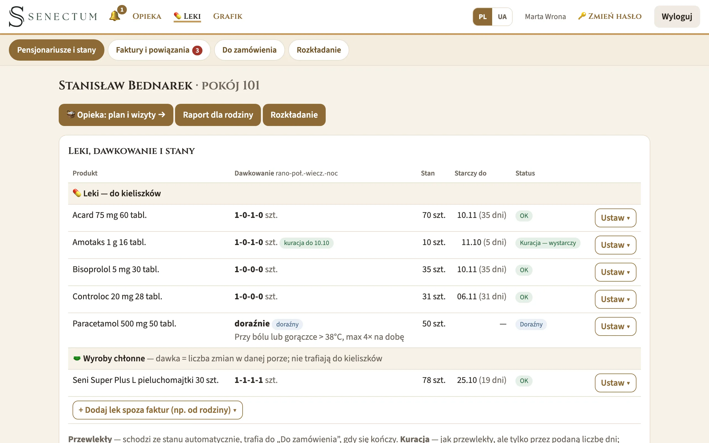Click the user name Marta Wrona
Image resolution: width=709 pixels, height=443 pixels.
[x=545, y=17]
